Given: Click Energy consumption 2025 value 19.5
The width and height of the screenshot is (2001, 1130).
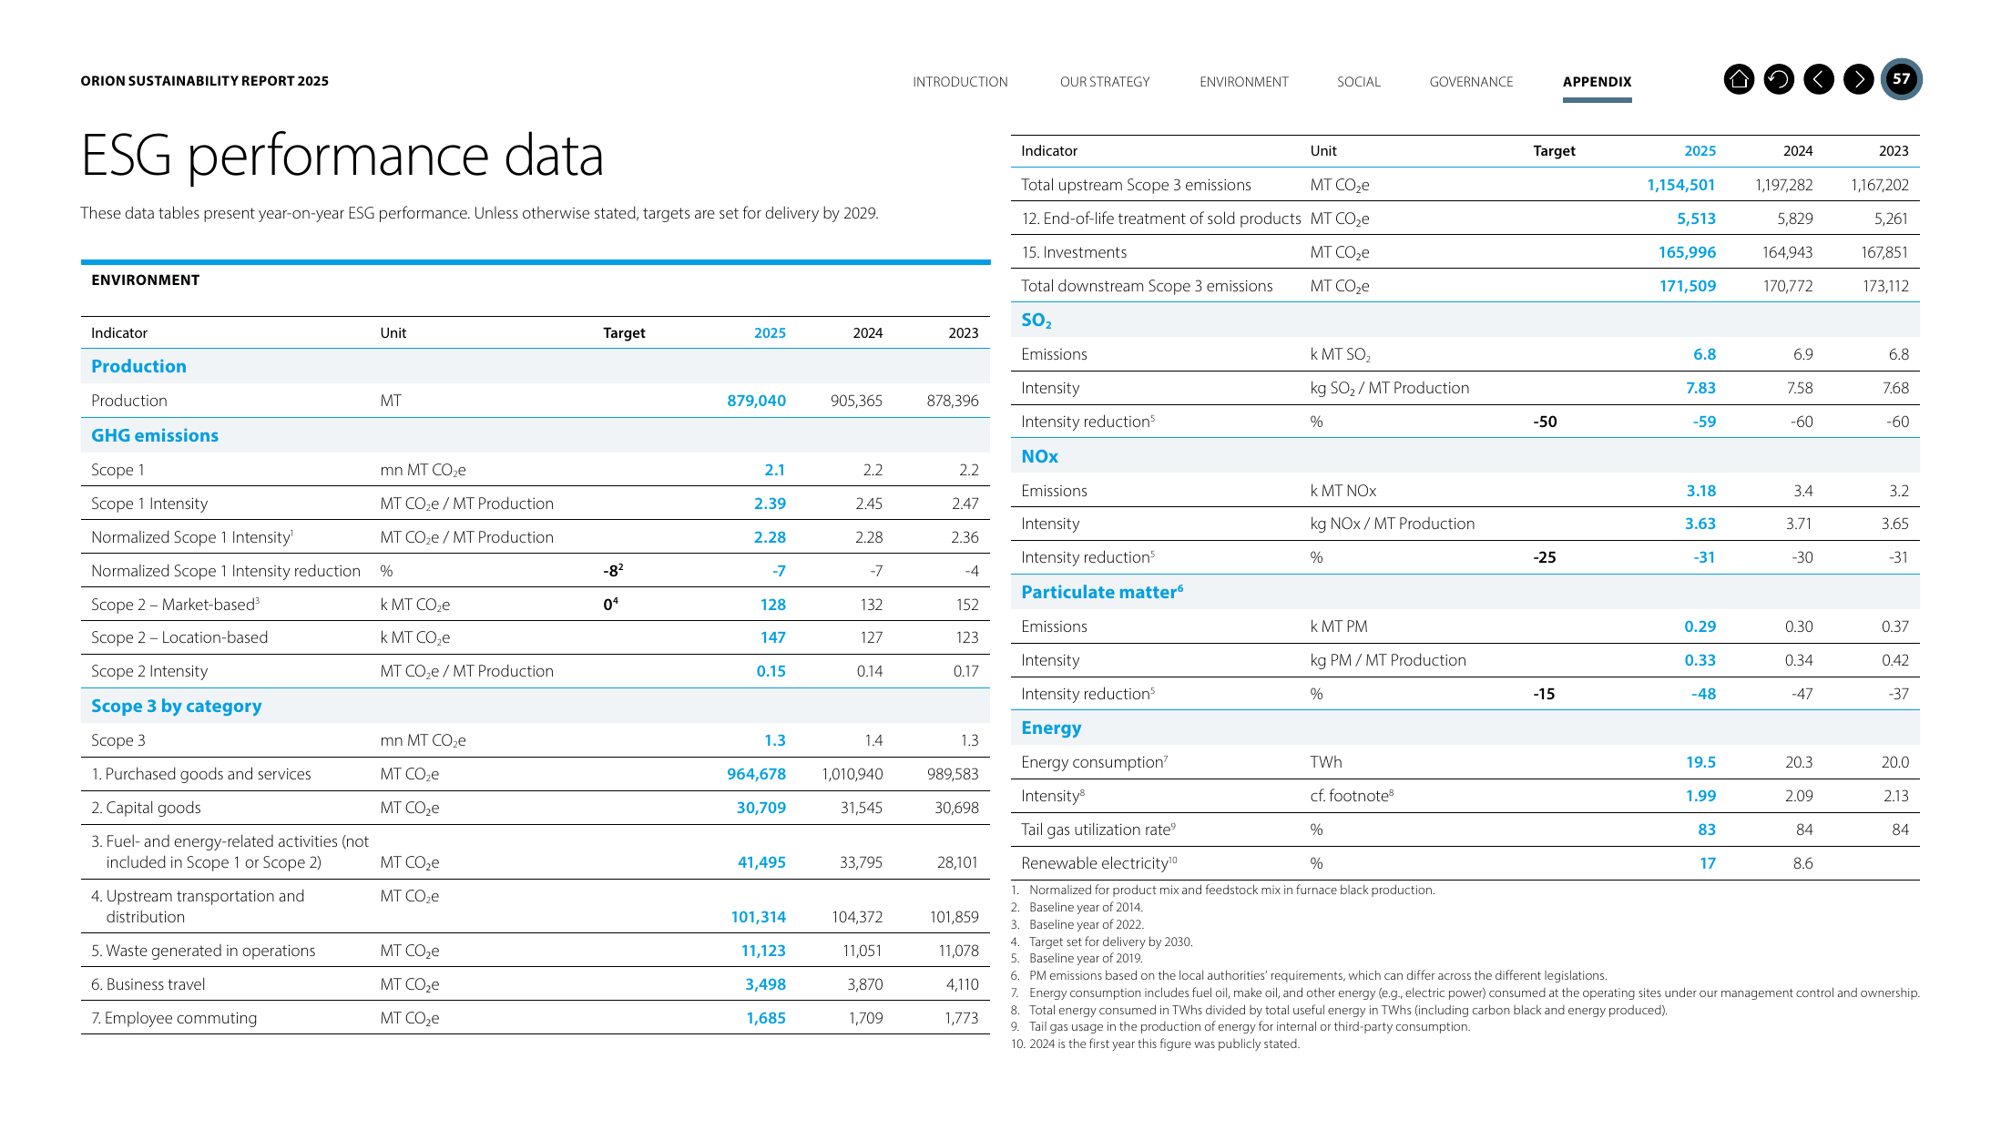Looking at the screenshot, I should click(x=1700, y=762).
